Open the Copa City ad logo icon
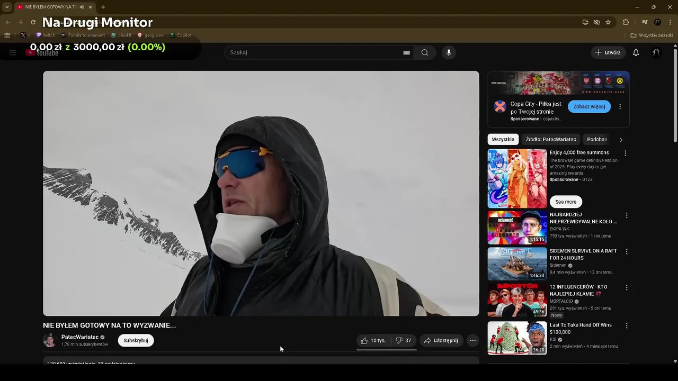 [x=500, y=106]
